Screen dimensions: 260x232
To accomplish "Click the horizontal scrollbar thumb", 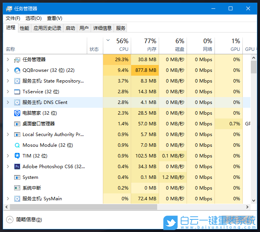I will tap(83, 207).
